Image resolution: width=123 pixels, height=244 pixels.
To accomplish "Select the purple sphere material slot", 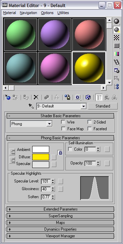I will (55, 34).
